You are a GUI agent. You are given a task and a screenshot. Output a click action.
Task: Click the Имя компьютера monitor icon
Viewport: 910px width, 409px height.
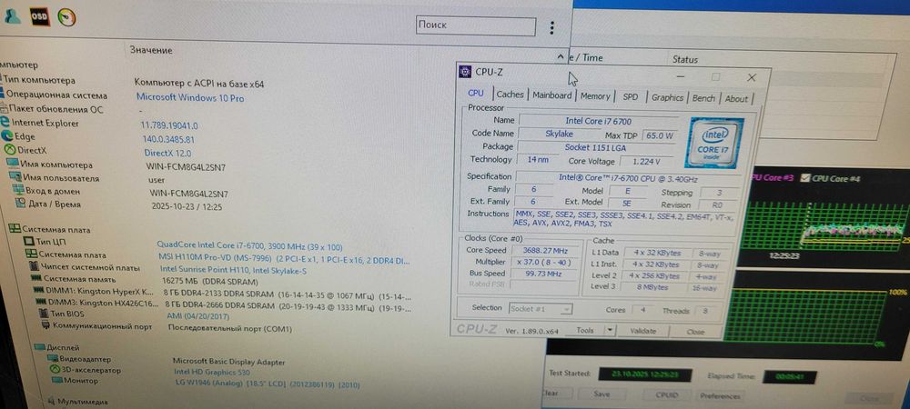[x=13, y=164]
